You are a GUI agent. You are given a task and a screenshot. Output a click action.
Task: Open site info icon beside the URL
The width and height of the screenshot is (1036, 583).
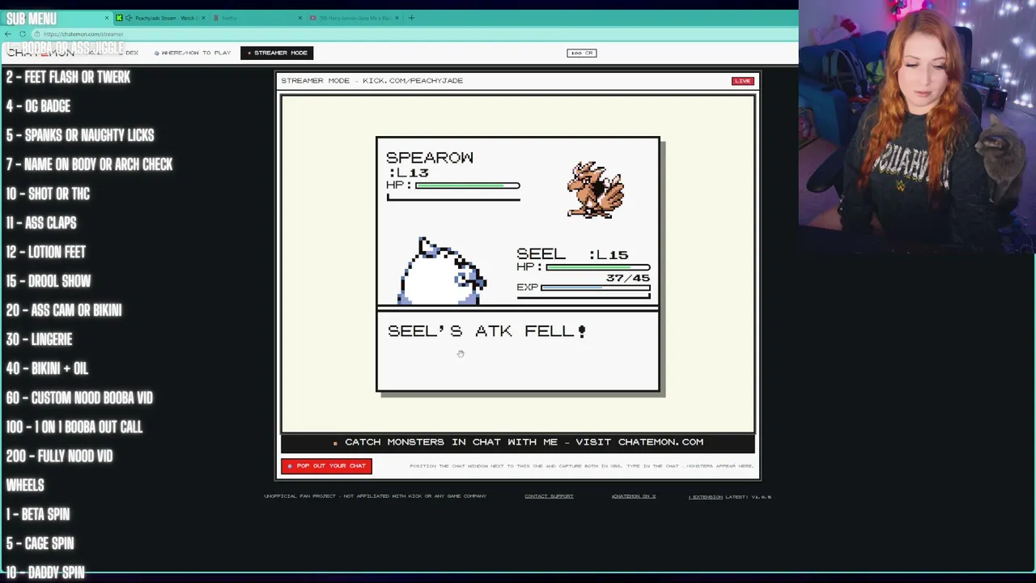[37, 34]
